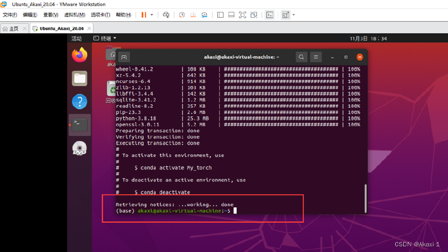Click the openssl-3.0.11 package line
The width and height of the screenshot is (448, 252).
pos(237,125)
